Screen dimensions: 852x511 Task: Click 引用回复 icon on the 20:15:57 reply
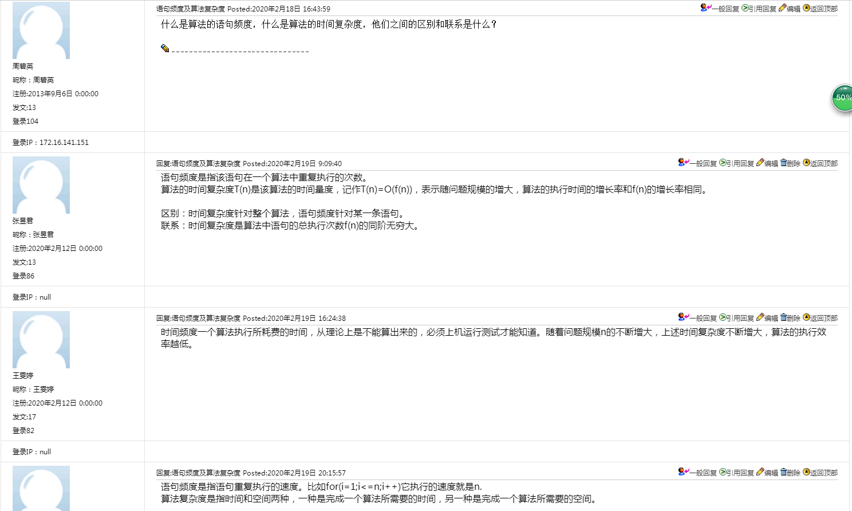pyautogui.click(x=723, y=472)
